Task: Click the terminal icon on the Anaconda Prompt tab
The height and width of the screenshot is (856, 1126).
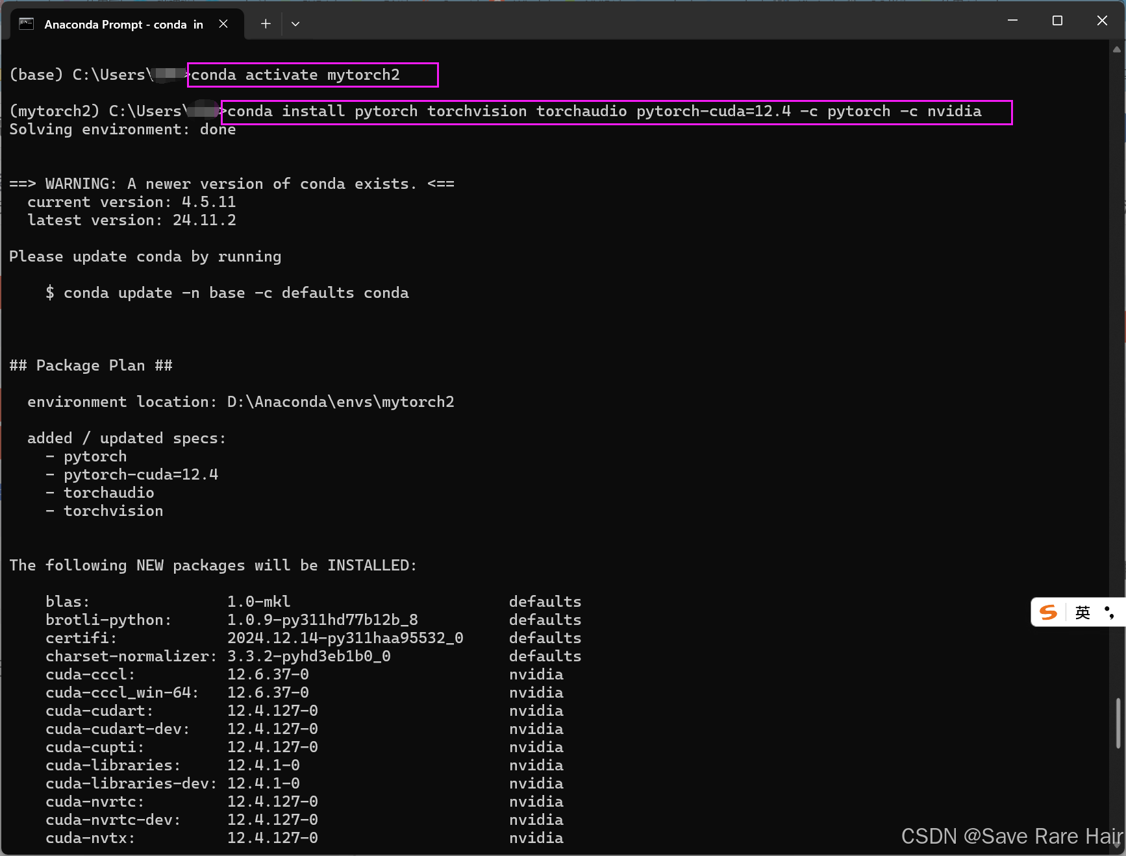Action: click(26, 23)
